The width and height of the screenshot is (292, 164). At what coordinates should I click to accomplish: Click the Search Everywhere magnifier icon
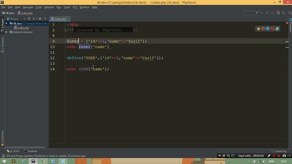(x=290, y=13)
